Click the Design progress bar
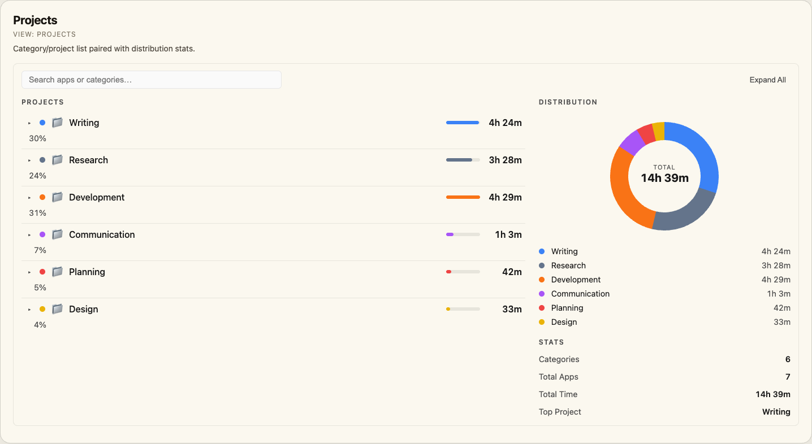 click(x=463, y=309)
